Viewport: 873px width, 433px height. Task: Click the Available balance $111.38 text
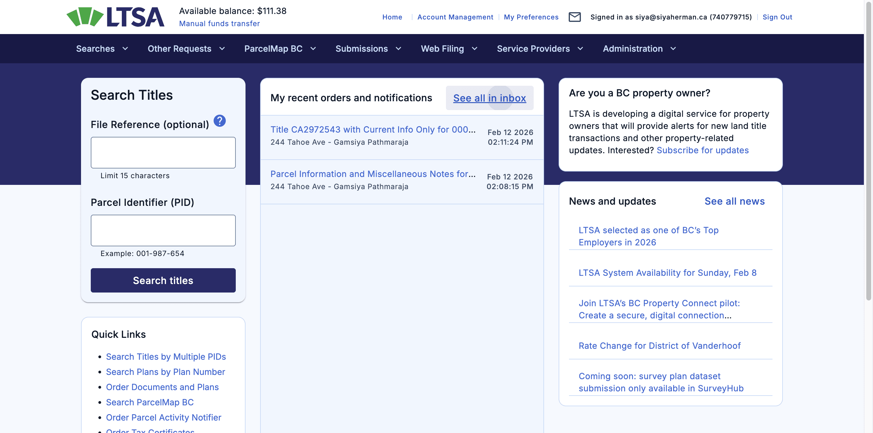coord(232,11)
